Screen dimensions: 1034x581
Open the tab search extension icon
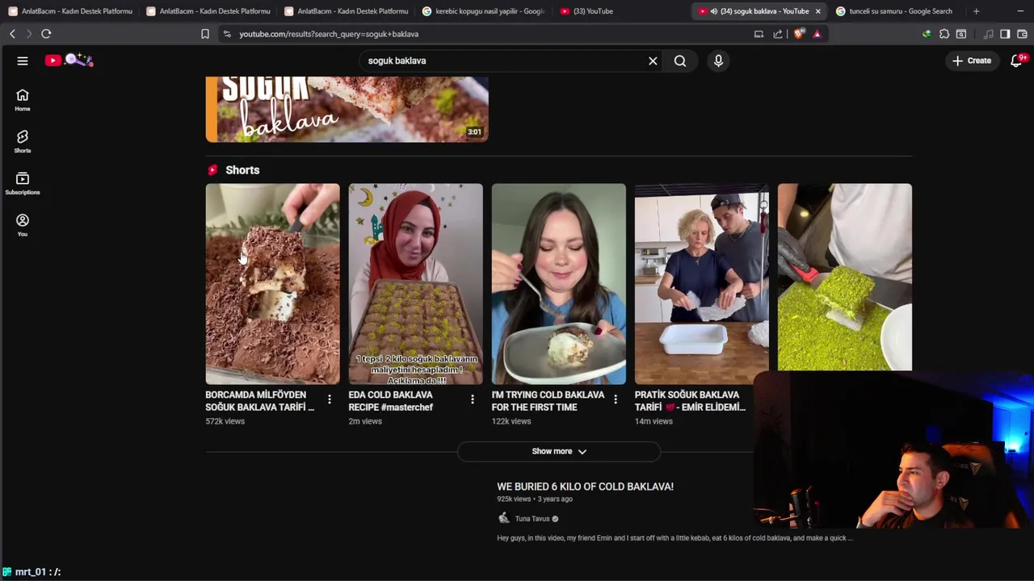pos(961,34)
